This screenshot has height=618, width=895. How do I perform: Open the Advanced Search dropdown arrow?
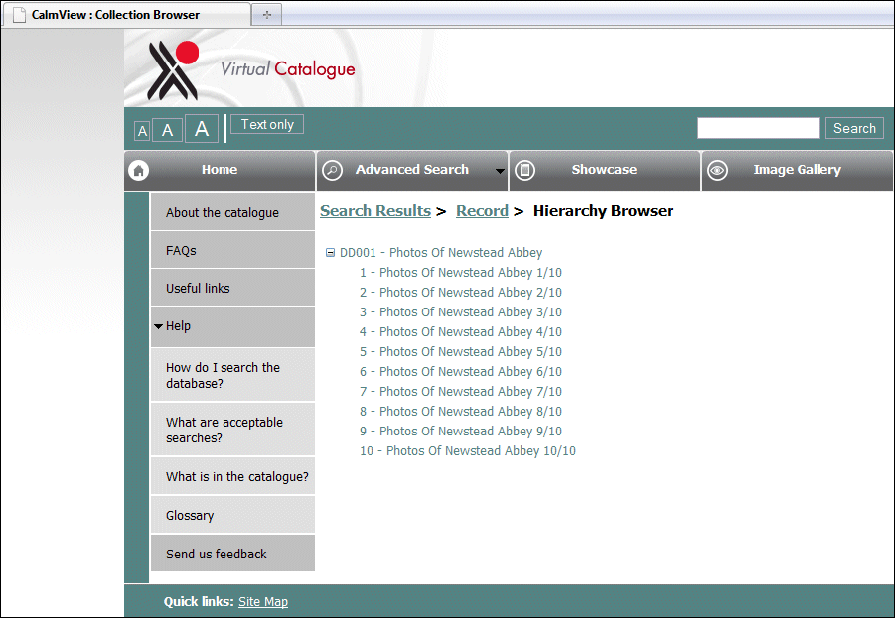(x=502, y=170)
